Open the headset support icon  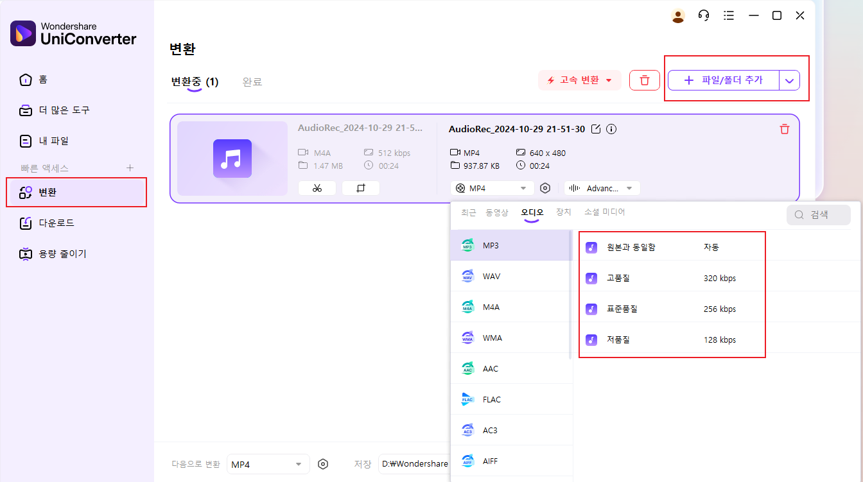click(x=704, y=16)
